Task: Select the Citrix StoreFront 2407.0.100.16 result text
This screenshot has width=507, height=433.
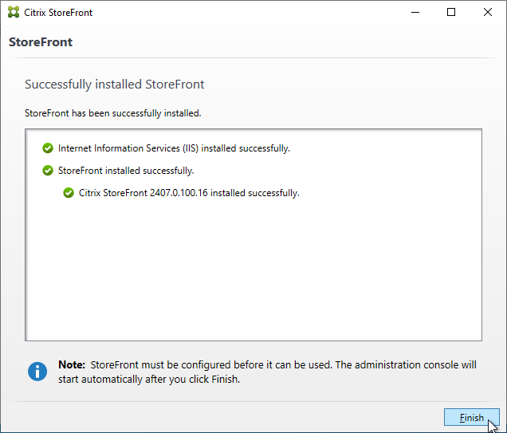Action: coord(189,193)
